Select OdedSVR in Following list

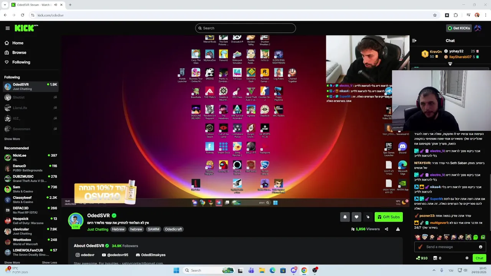(31, 87)
